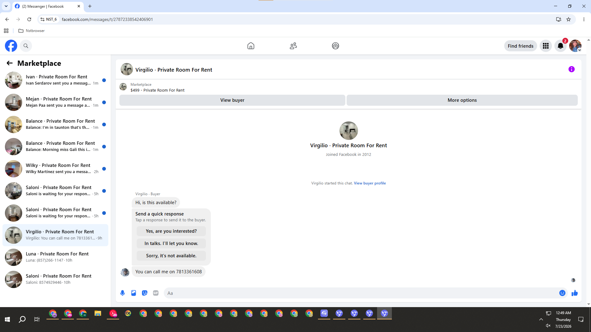
Task: Send quick response 'In talks. I'll let you know.'
Action: (x=171, y=243)
